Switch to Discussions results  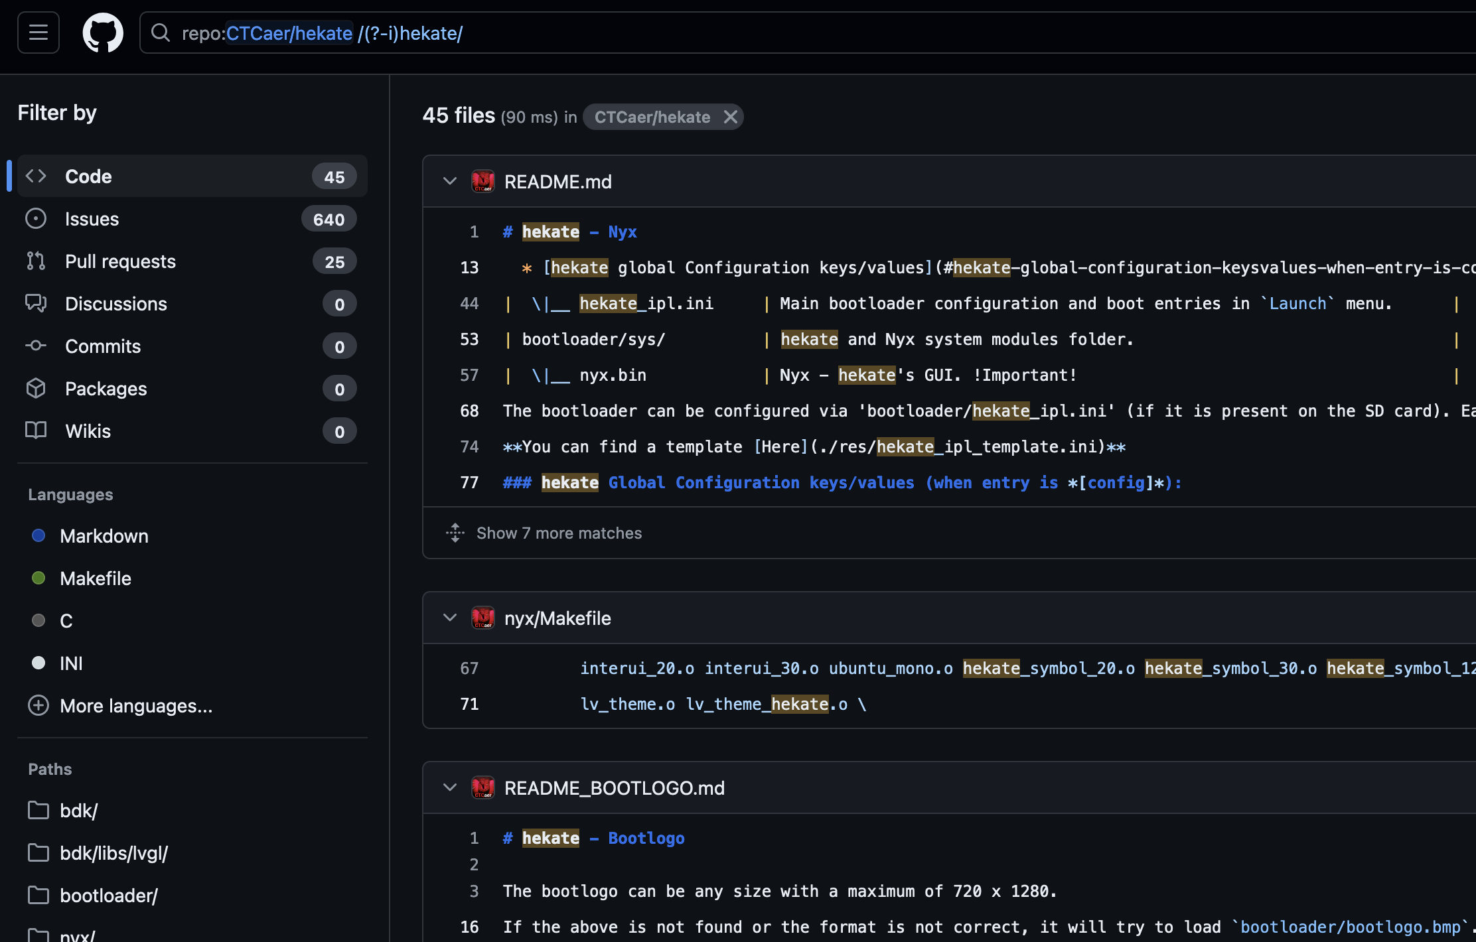(192, 303)
